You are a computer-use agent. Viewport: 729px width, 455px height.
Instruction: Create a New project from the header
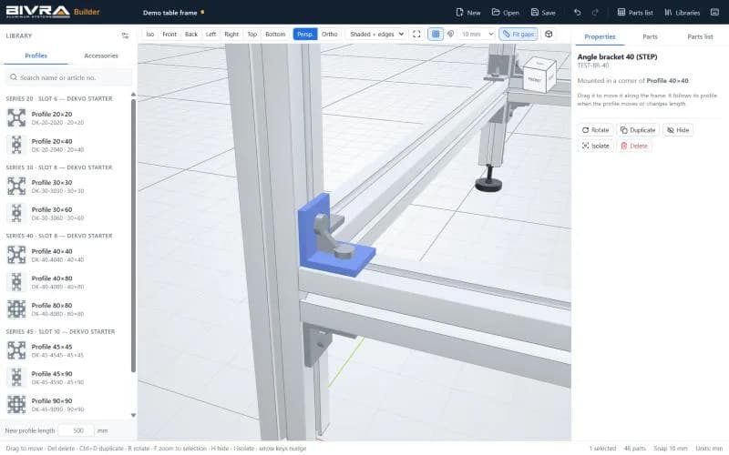(468, 13)
